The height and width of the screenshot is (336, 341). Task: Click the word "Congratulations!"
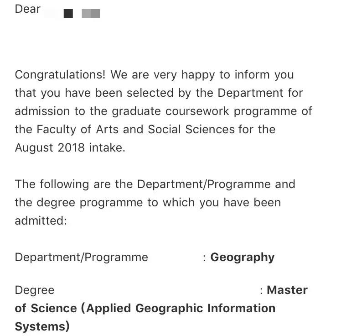pyautogui.click(x=60, y=74)
